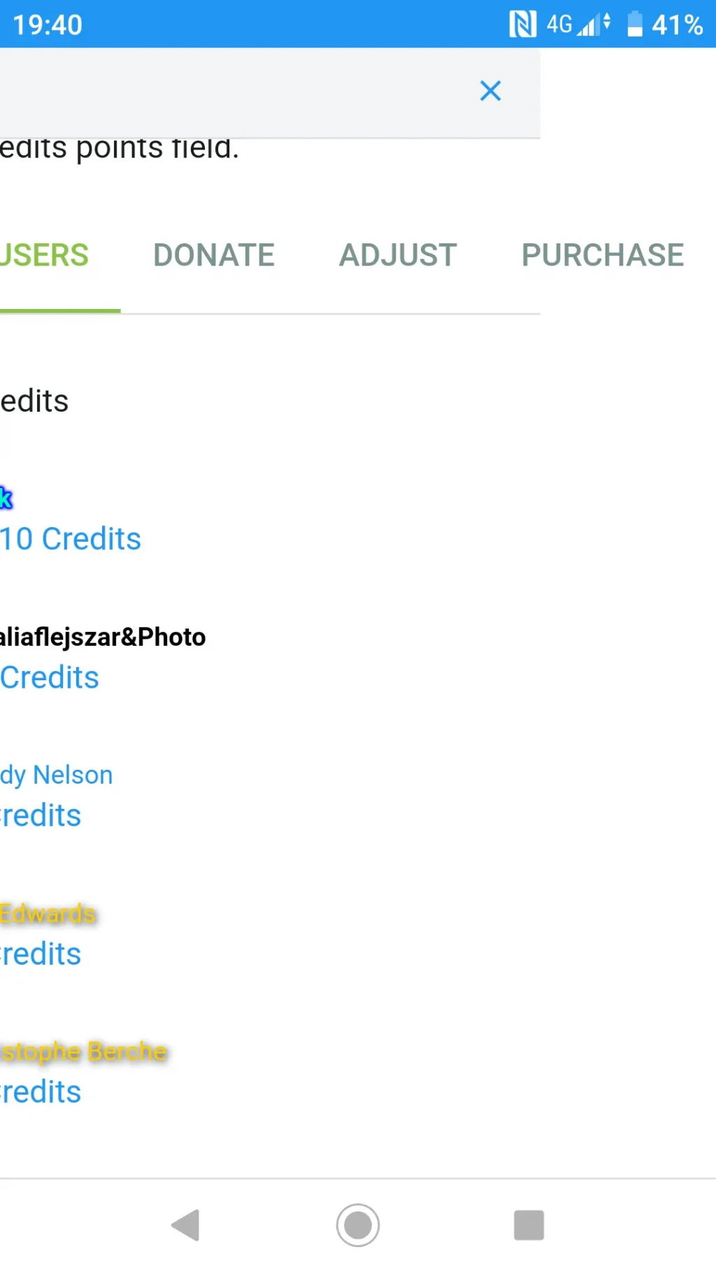Tap the Android home circle button
The image size is (716, 1273).
tap(358, 1225)
